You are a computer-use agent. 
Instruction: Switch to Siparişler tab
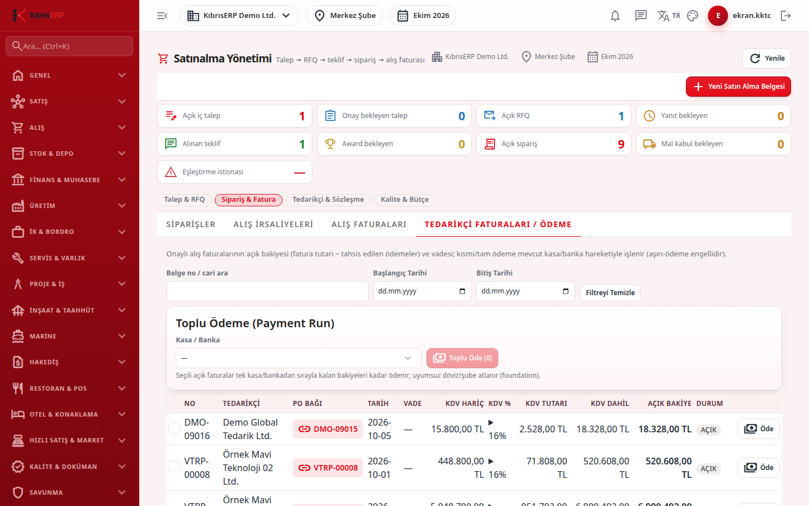point(191,224)
